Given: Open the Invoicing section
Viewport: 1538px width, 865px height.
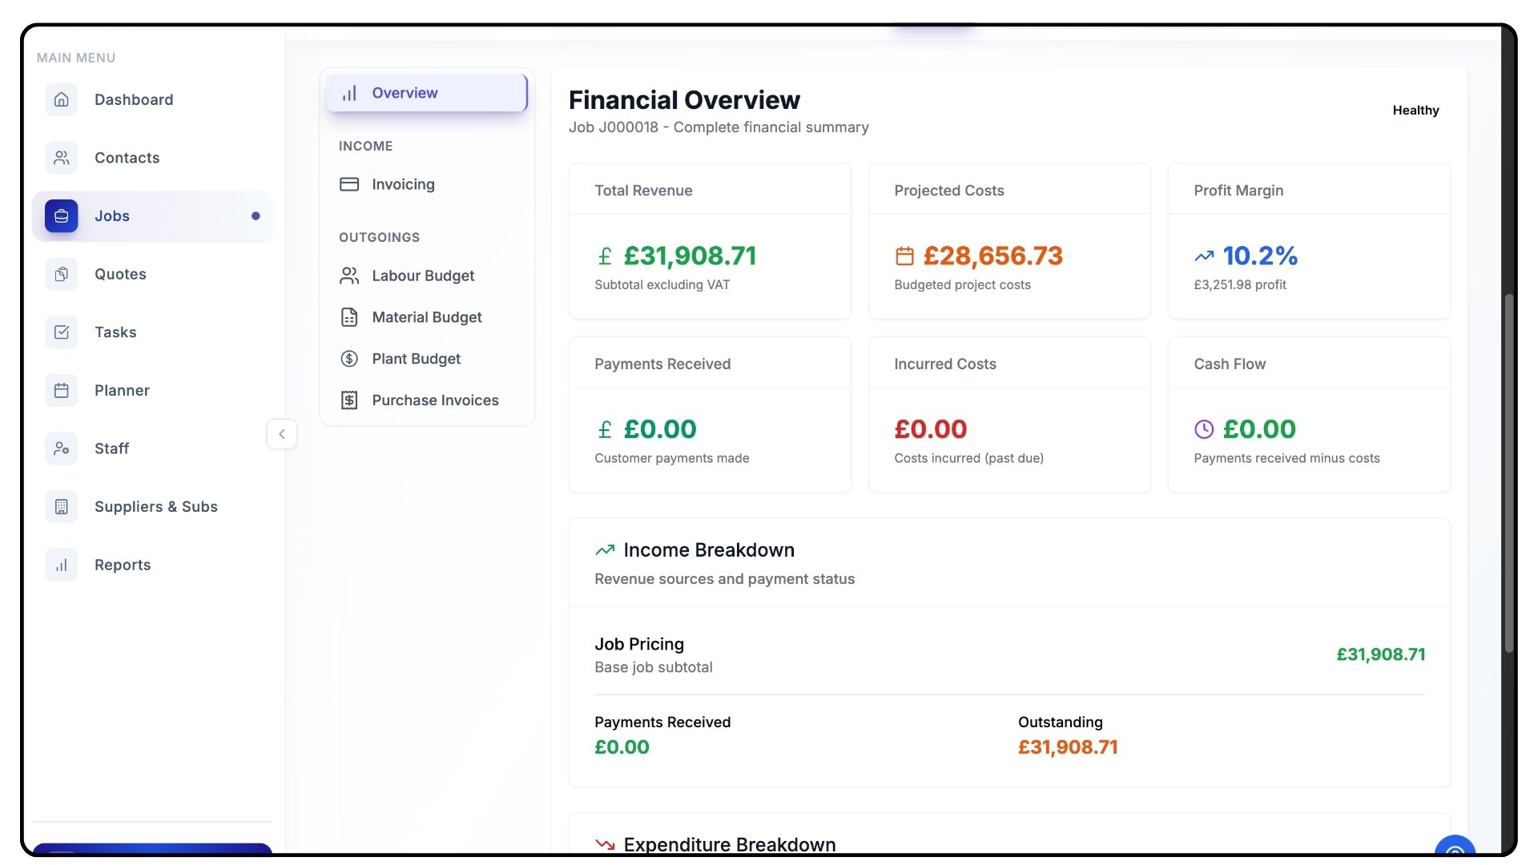Looking at the screenshot, I should point(403,184).
